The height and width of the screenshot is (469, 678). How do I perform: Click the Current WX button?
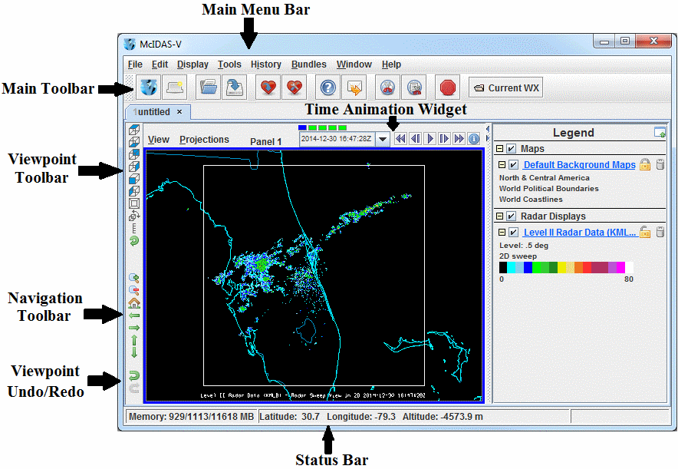506,88
